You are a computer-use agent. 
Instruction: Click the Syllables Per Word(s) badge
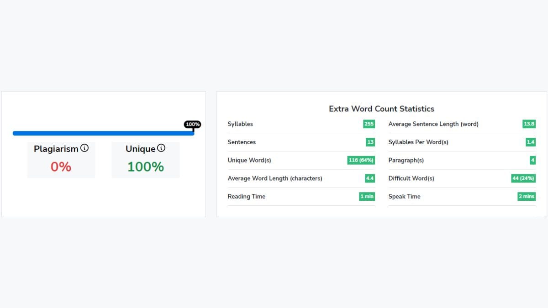coord(530,142)
